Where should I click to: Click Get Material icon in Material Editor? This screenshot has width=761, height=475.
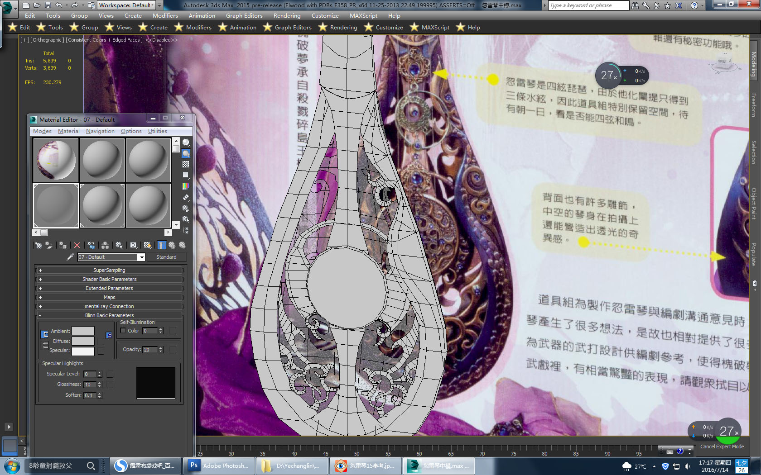pyautogui.click(x=39, y=245)
